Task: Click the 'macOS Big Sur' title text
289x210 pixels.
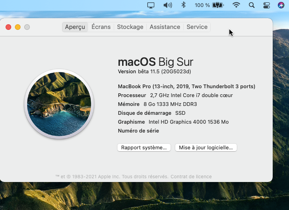Action: [x=156, y=62]
